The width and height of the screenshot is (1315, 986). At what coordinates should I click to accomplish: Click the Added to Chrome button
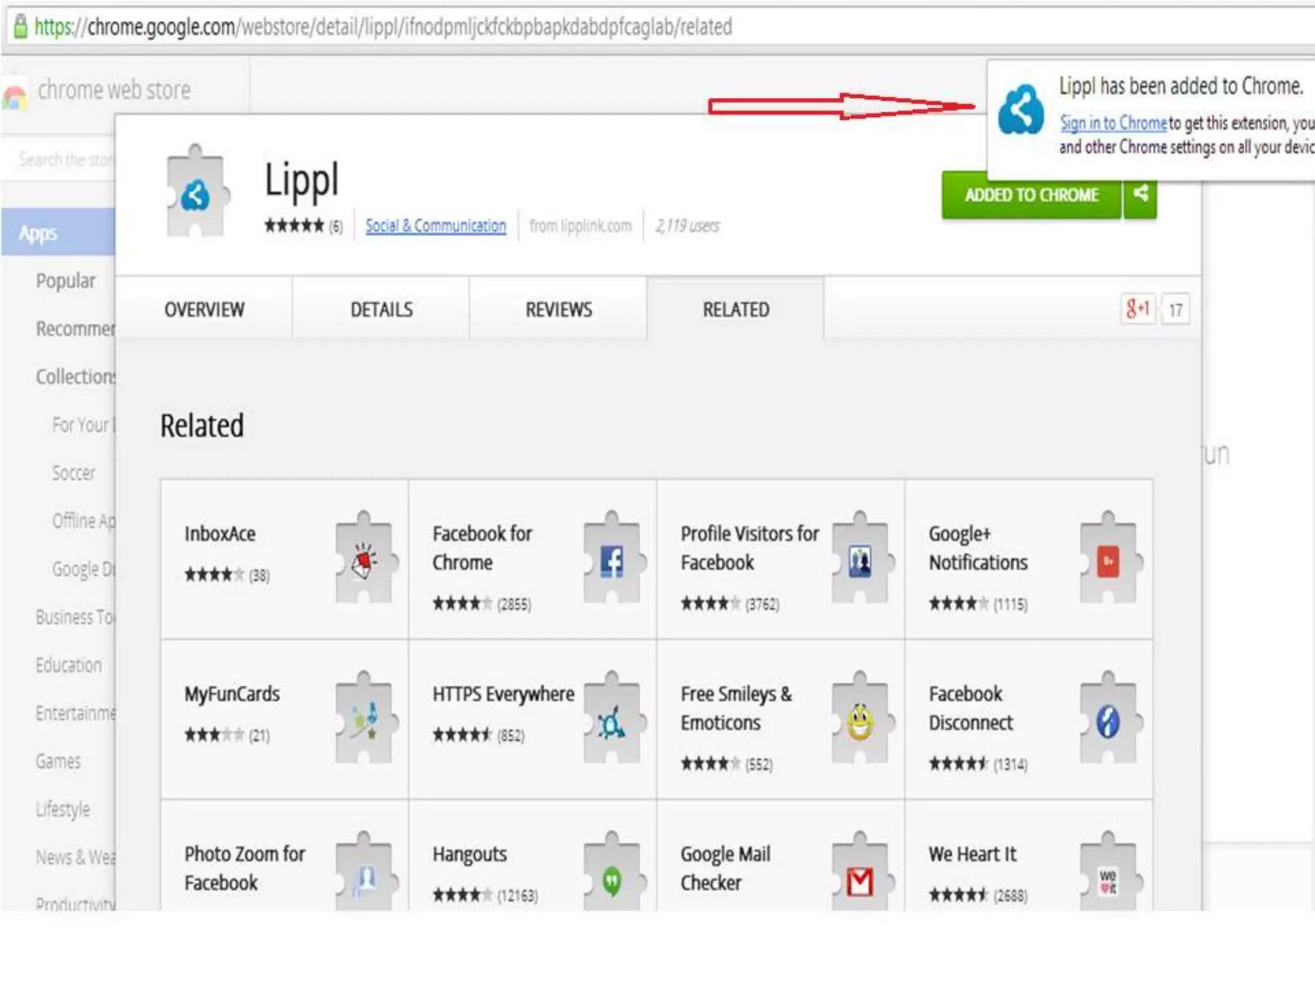pos(1031,195)
